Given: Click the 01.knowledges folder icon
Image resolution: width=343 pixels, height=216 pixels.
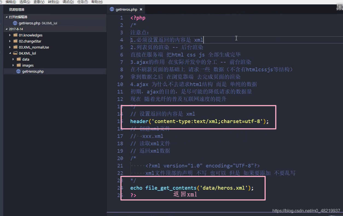Looking at the screenshot, I should pos(15,35).
